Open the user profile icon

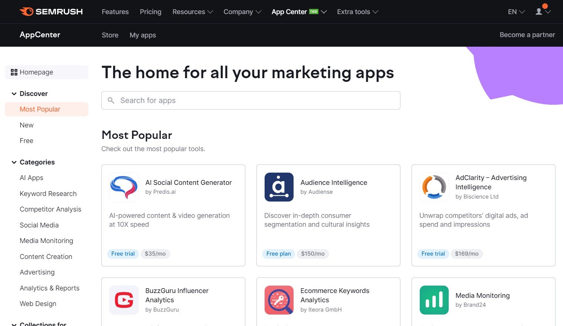[x=539, y=12]
